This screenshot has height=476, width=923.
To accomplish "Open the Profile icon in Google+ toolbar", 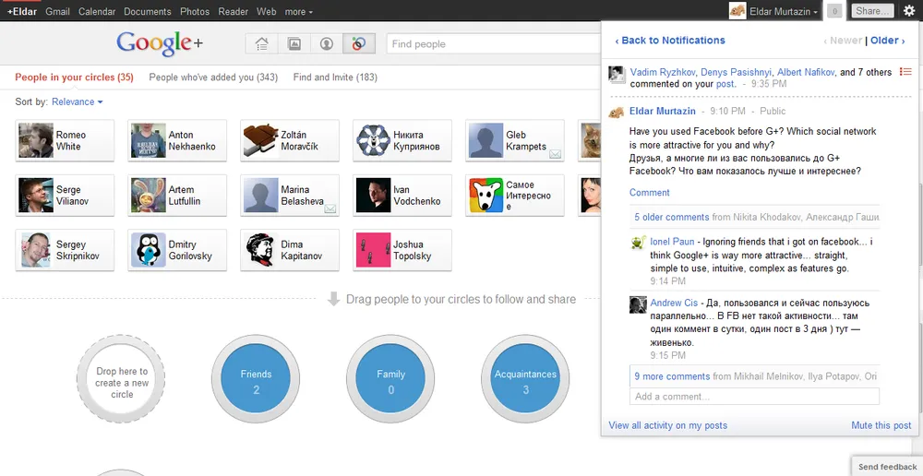I will tap(326, 44).
